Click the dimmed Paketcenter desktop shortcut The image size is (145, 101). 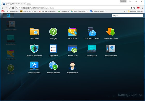11,55
